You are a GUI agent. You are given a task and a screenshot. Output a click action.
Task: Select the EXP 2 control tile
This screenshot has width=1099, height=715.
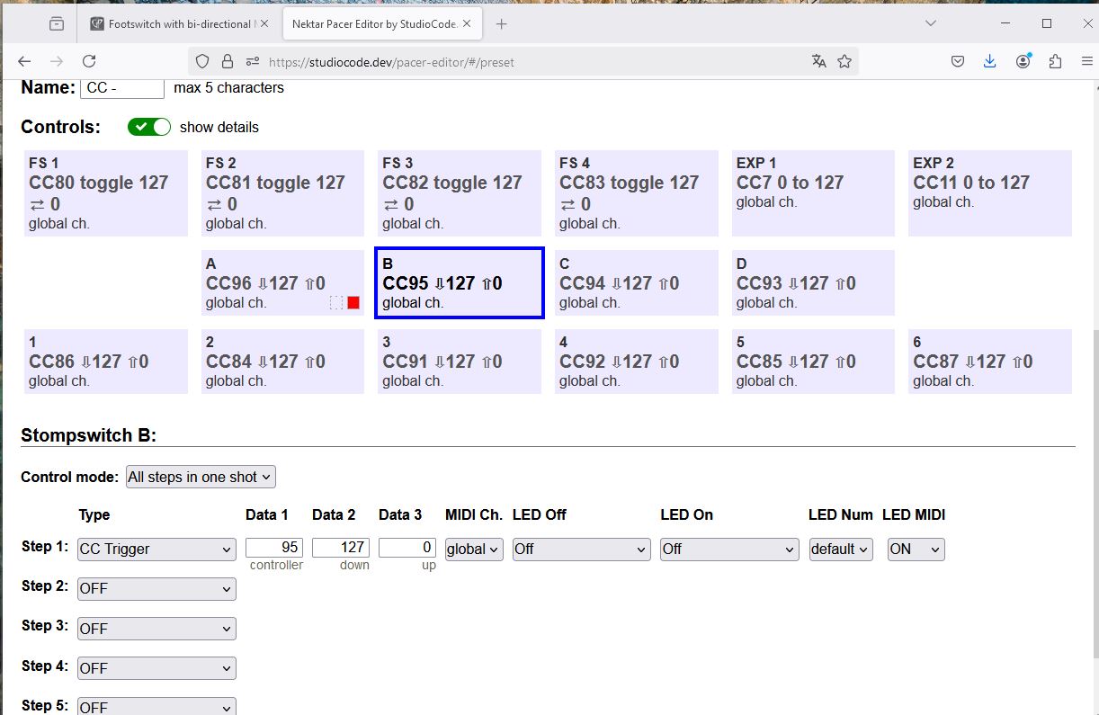[x=990, y=193]
